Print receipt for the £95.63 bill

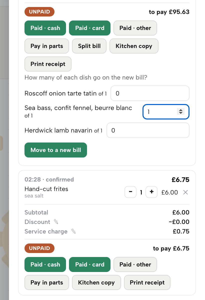click(x=48, y=64)
